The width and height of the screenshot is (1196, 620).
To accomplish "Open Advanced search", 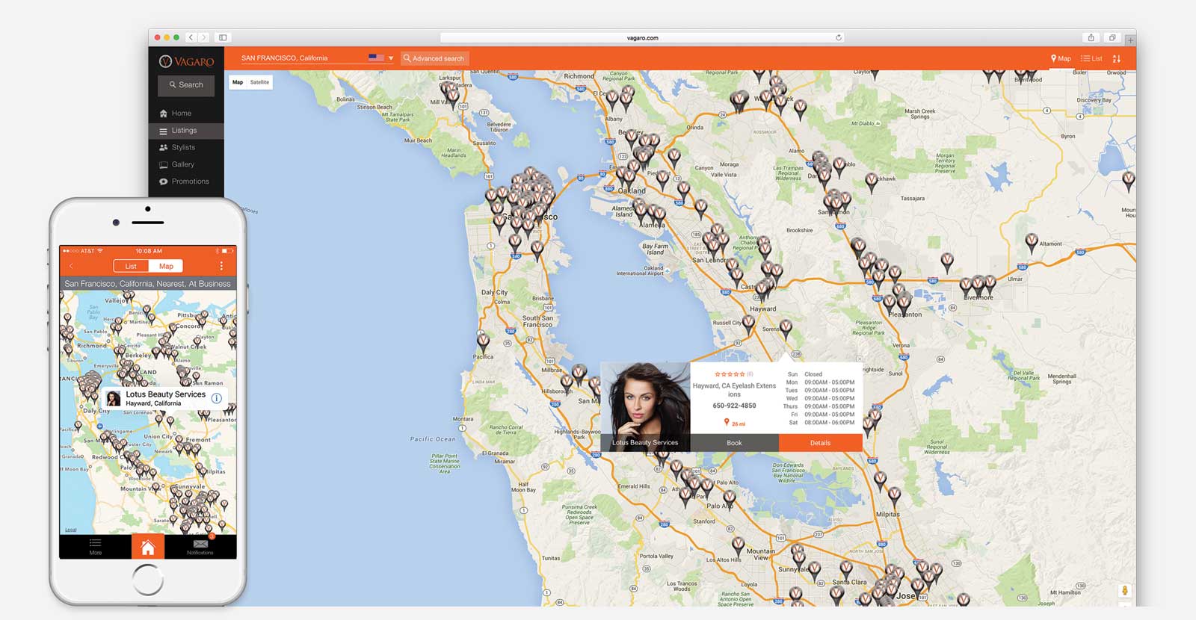I will (x=434, y=58).
